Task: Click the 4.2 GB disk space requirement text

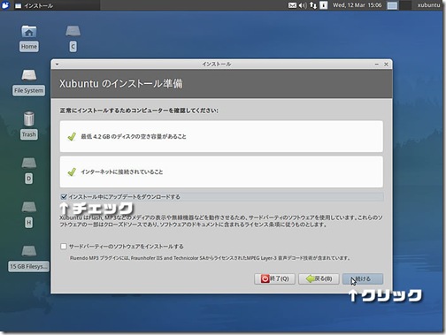Action: click(x=134, y=136)
